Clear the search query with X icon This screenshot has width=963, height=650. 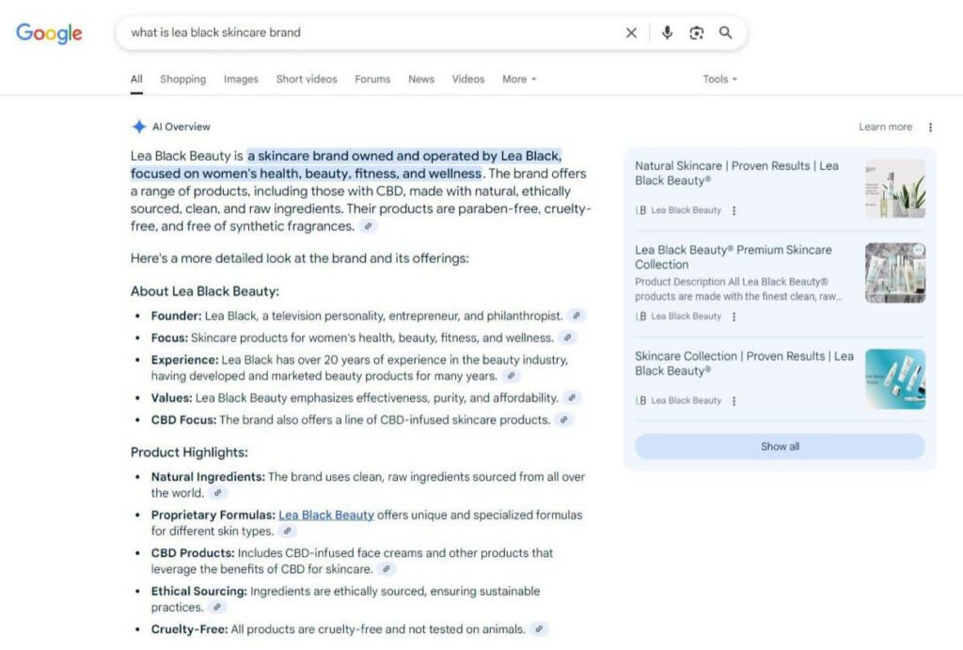pyautogui.click(x=631, y=33)
